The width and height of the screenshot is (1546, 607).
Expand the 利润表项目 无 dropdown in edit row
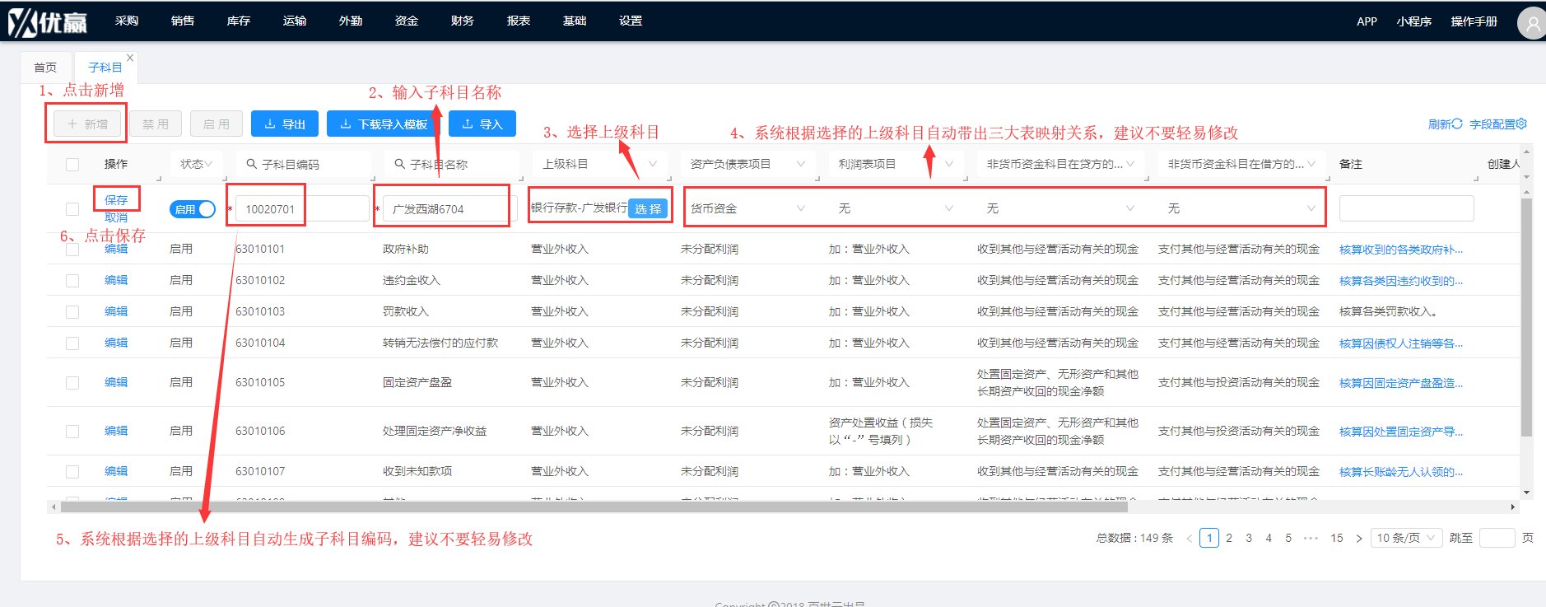click(x=896, y=208)
